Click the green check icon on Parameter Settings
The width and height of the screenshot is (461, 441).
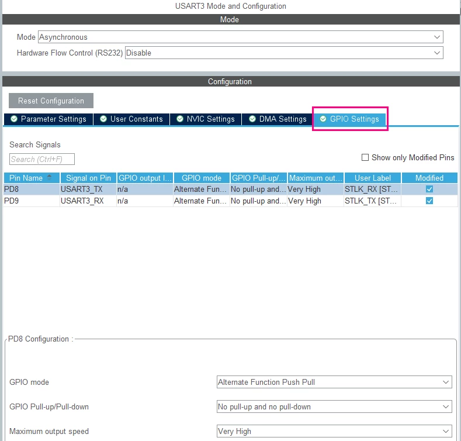[x=14, y=119]
